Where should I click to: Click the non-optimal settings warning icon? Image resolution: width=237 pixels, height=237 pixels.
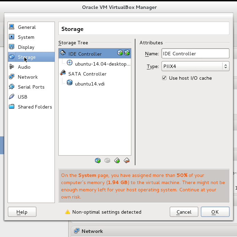click(x=68, y=212)
